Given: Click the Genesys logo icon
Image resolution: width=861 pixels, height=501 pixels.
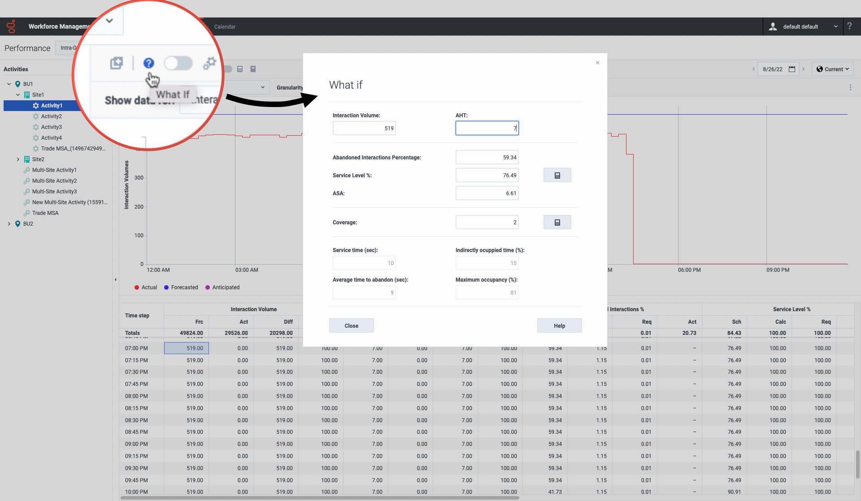Looking at the screenshot, I should (11, 26).
